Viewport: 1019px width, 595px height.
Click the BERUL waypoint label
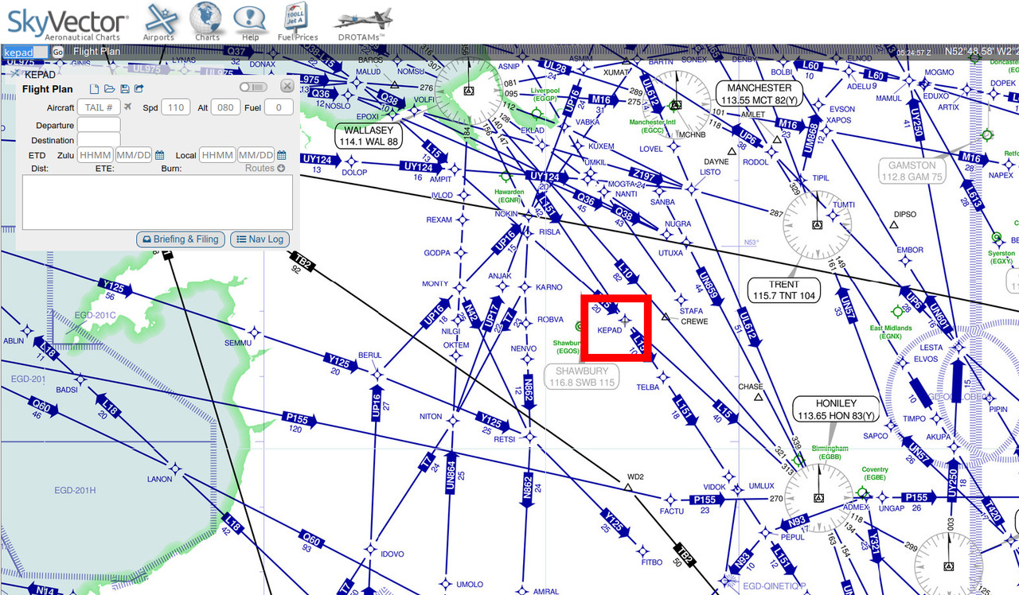coord(370,355)
